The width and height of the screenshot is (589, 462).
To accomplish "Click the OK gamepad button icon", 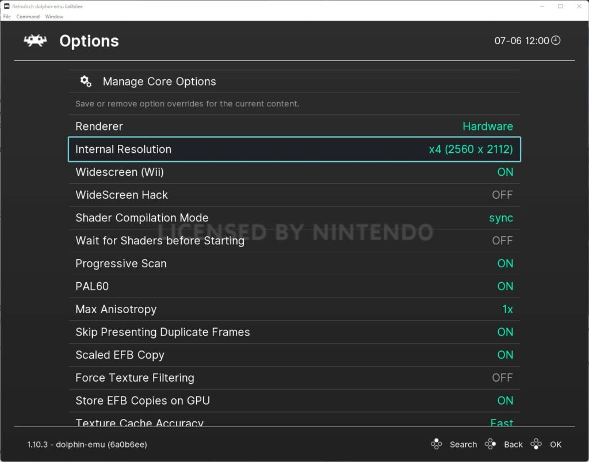I will click(x=536, y=444).
